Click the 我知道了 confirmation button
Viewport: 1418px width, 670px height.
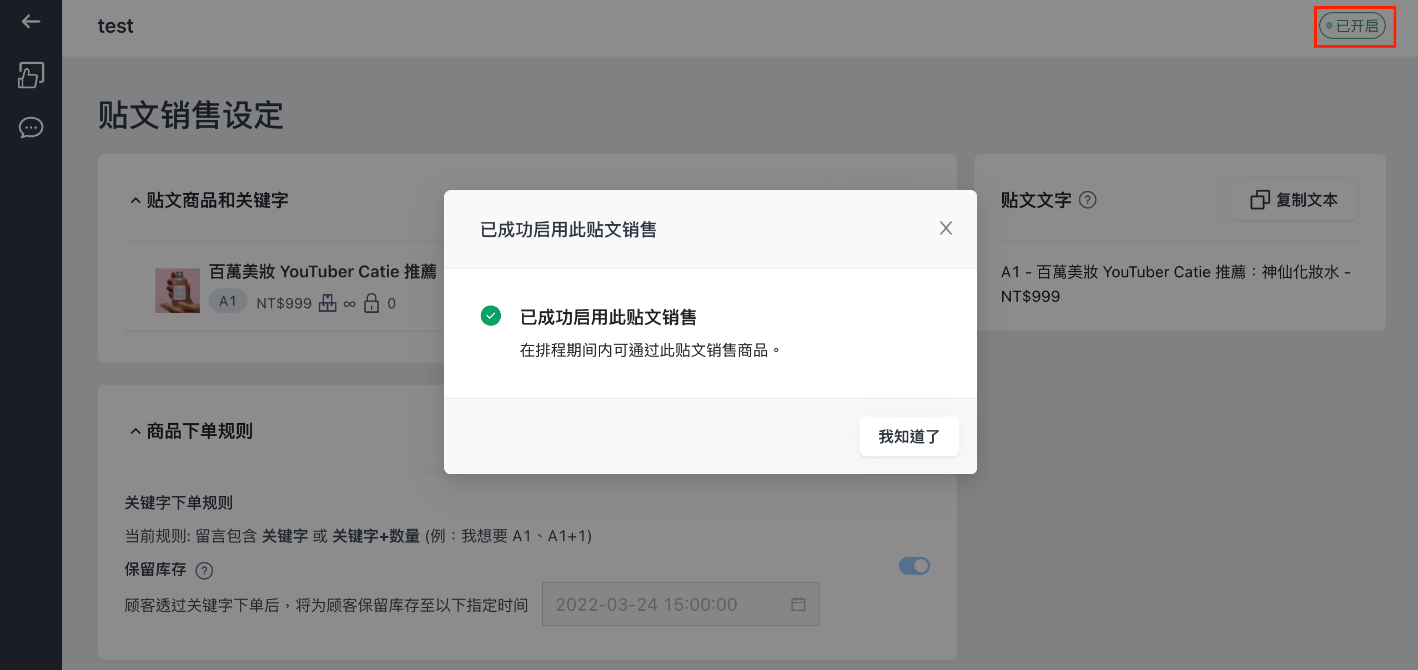click(x=909, y=436)
